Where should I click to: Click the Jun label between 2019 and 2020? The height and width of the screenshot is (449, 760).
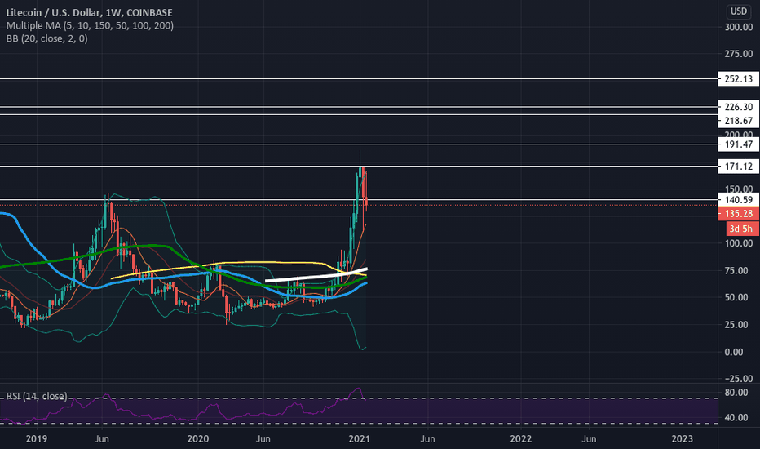pos(101,439)
